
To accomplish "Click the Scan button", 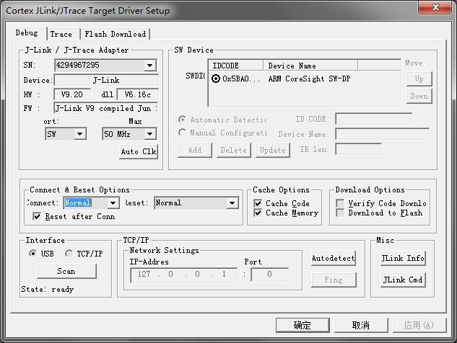I will click(66, 271).
